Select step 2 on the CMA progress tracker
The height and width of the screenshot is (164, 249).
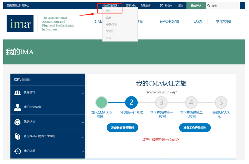[131, 102]
